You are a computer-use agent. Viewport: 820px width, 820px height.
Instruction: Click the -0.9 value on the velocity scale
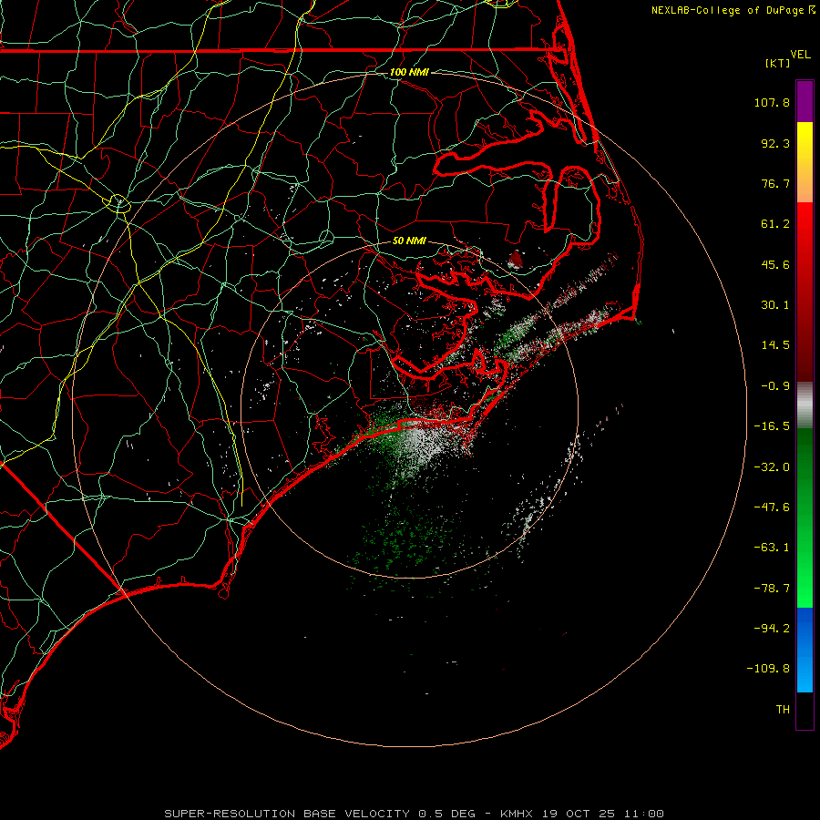coord(775,386)
